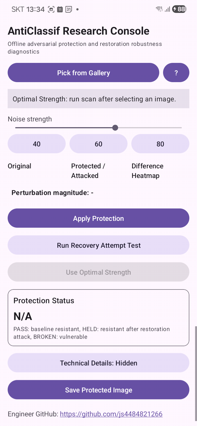The height and width of the screenshot is (426, 197).
Task: Start the Run Recovery Attempt Test
Action: point(99,245)
